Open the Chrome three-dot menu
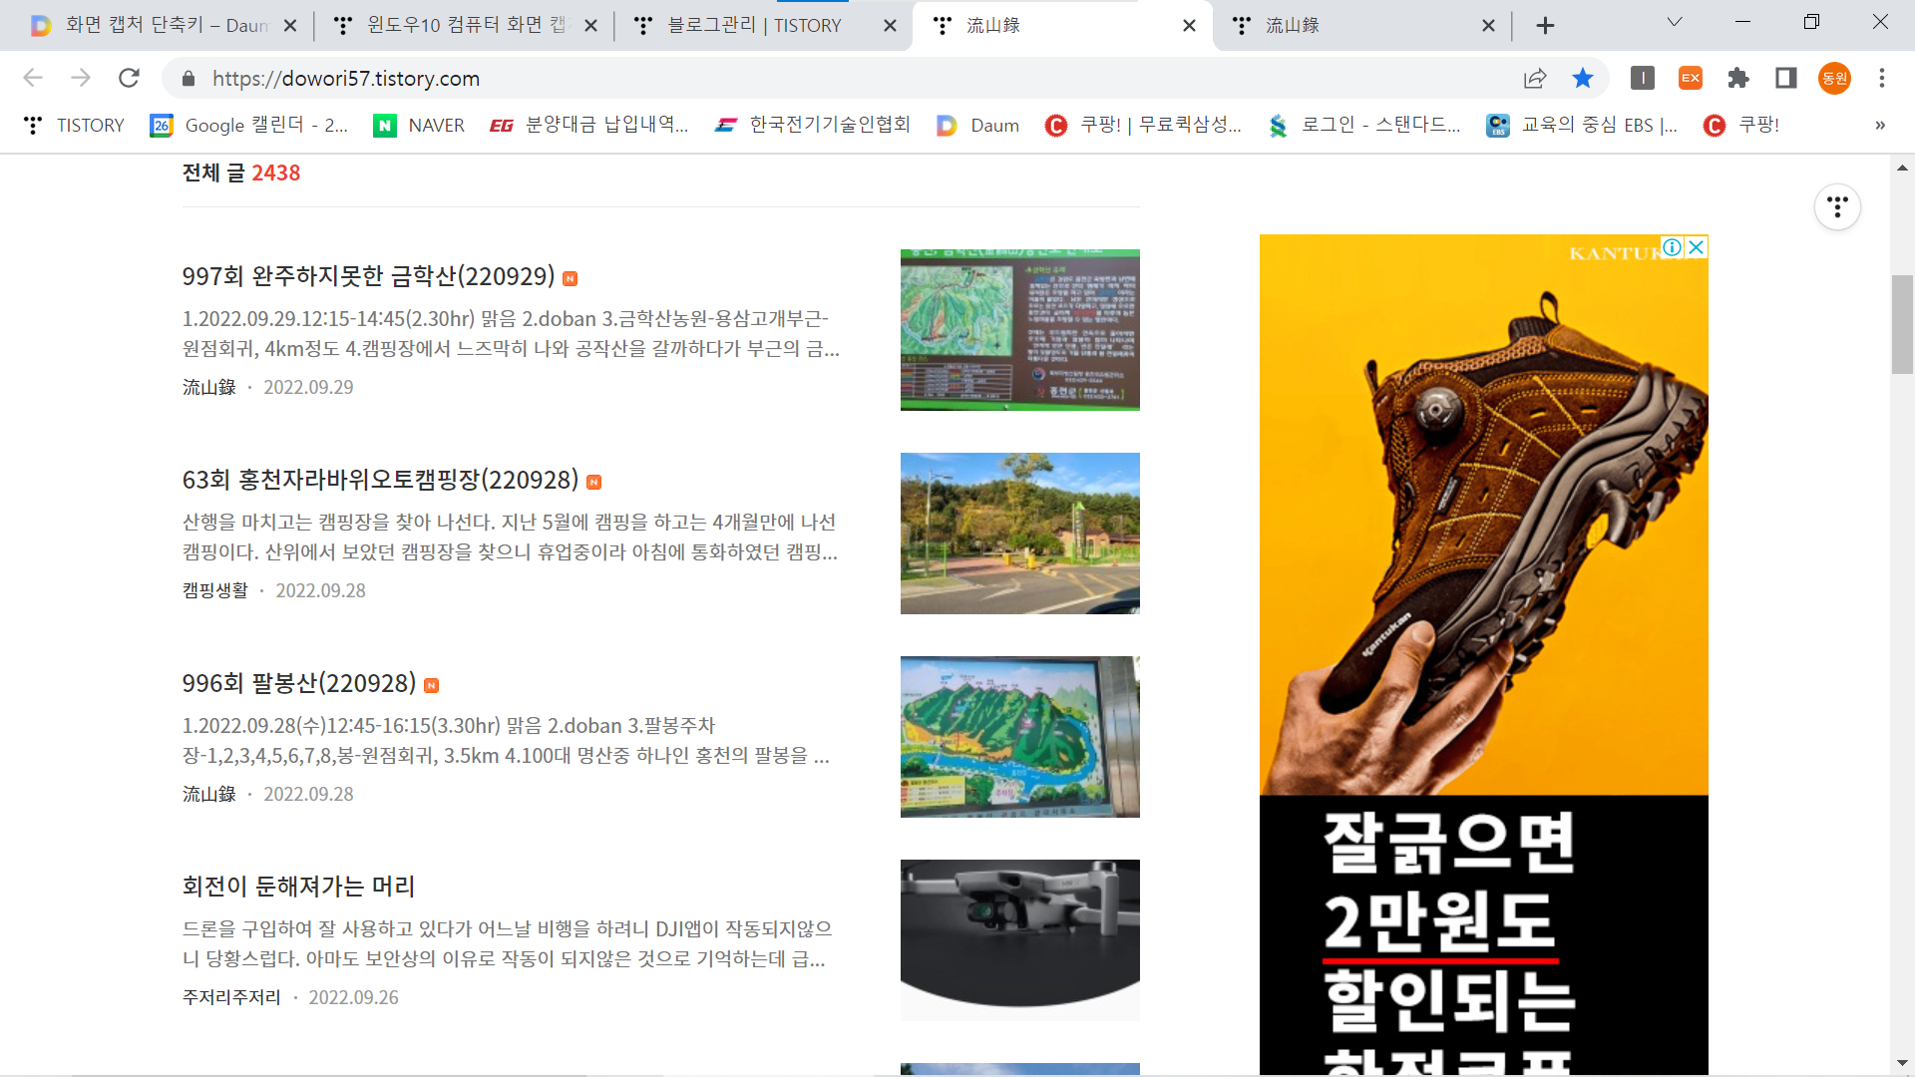This screenshot has height=1077, width=1915. (1882, 78)
